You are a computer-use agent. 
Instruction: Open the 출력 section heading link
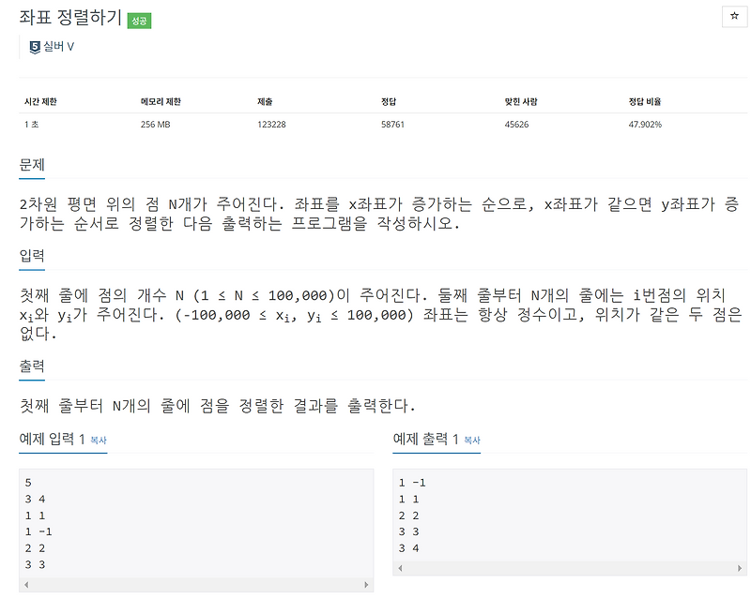(30, 366)
